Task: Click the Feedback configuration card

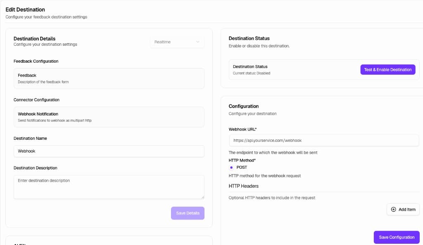Action: tap(109, 78)
